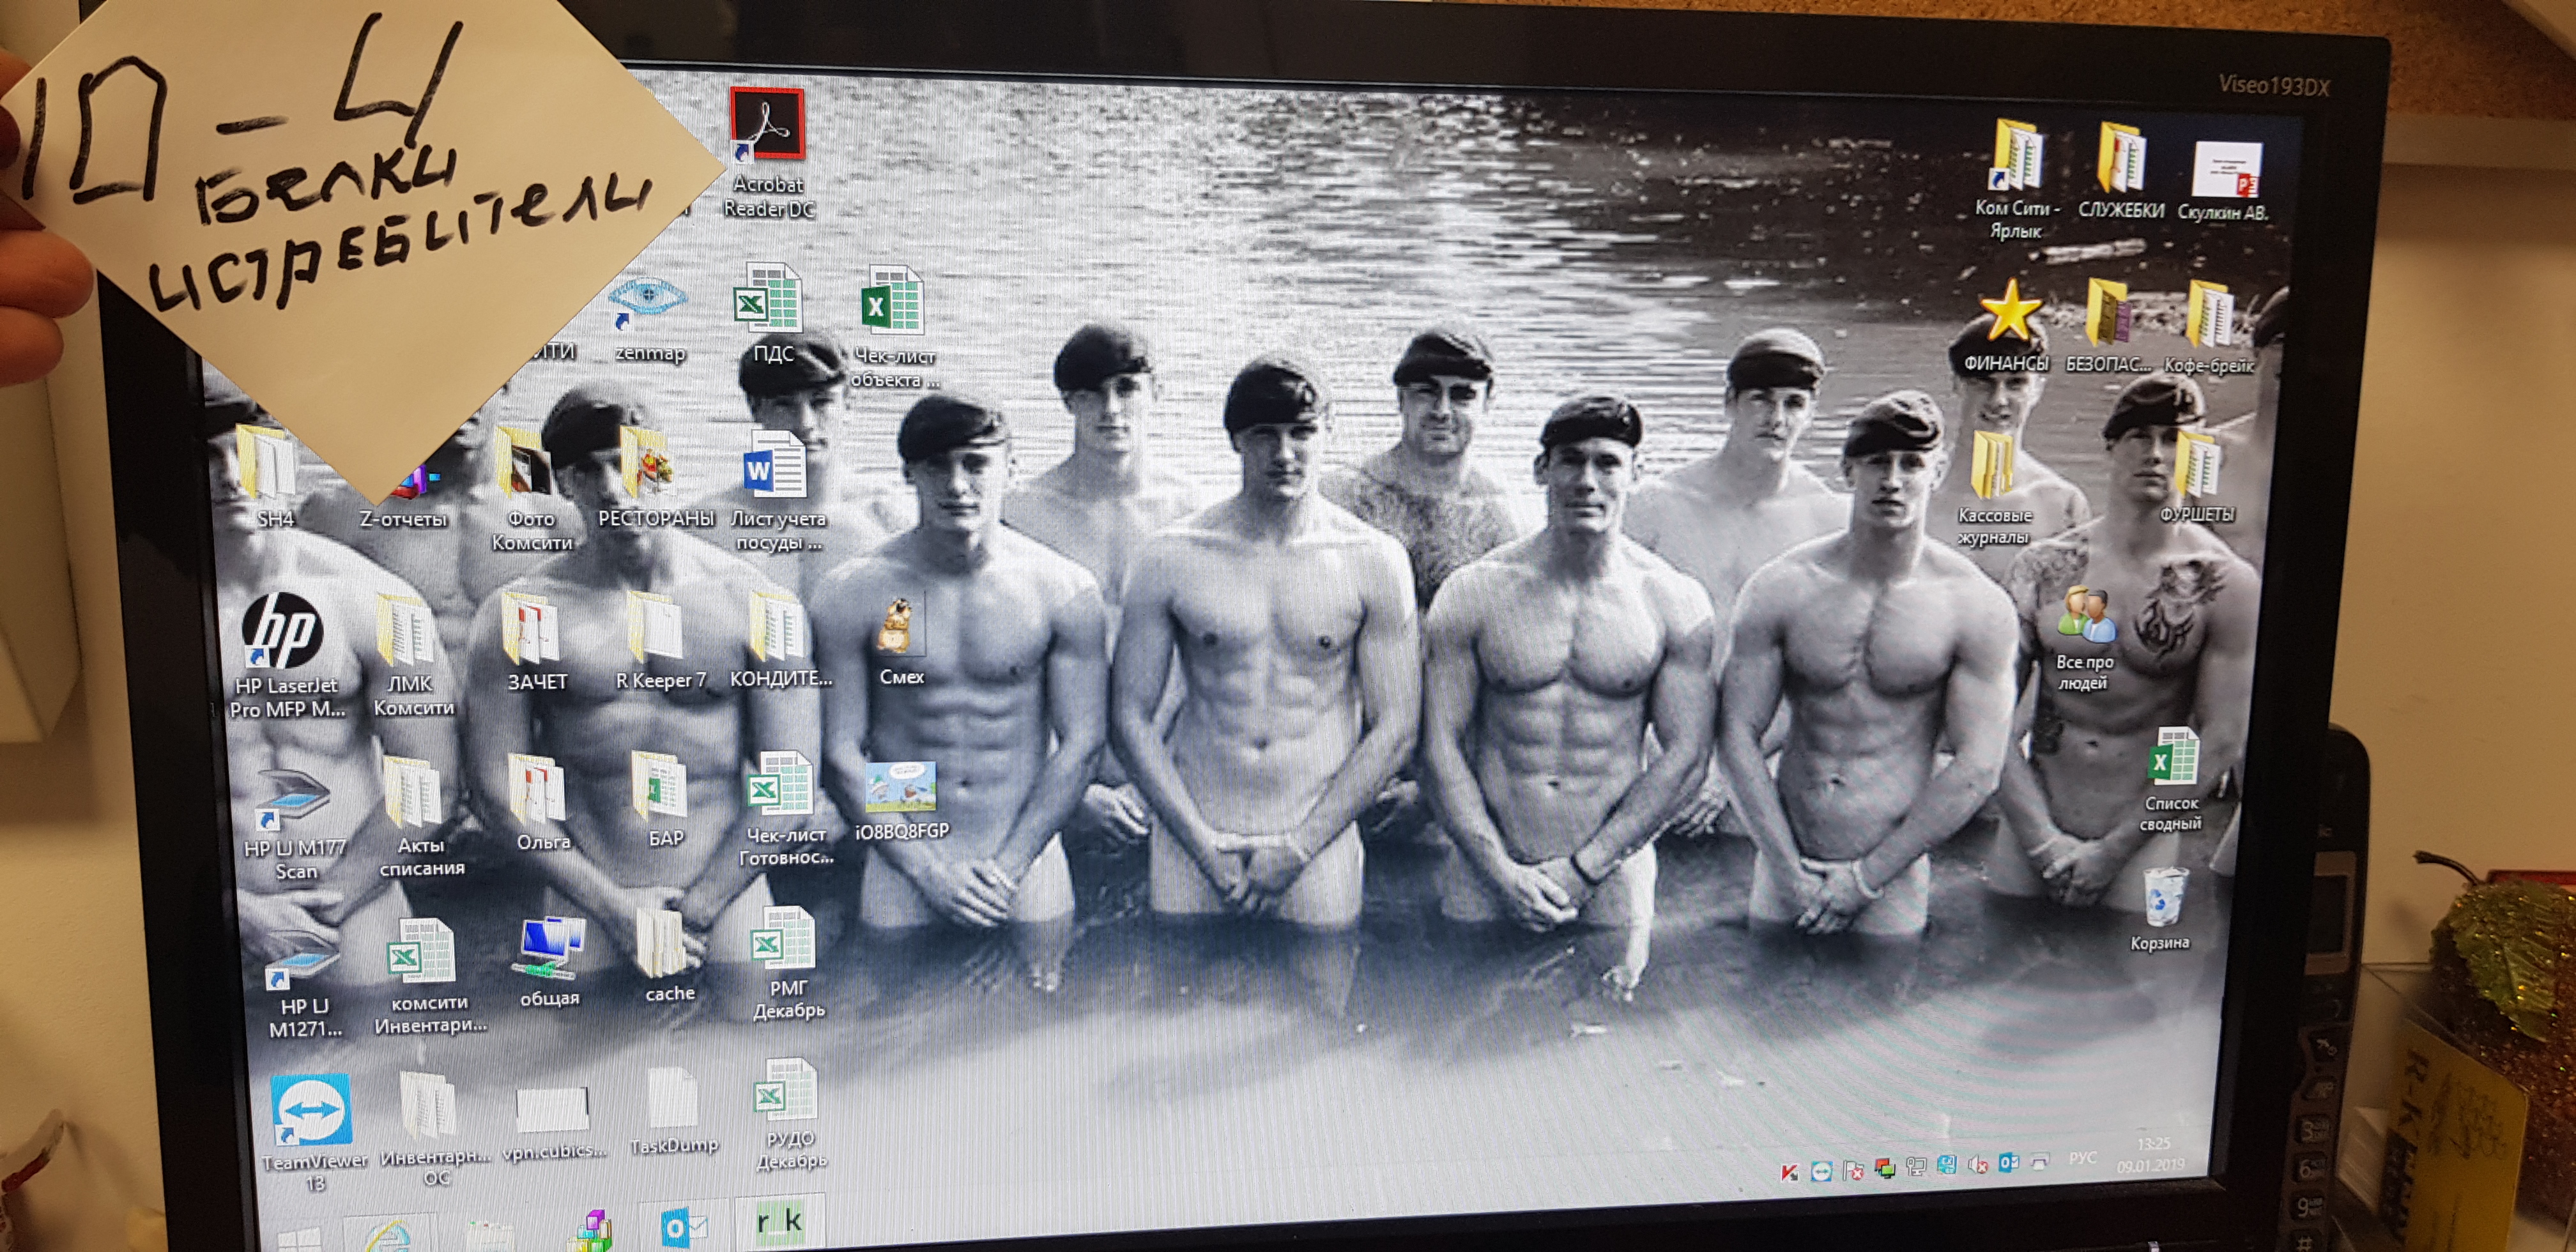This screenshot has height=1252, width=2576.
Task: Switch input language via РУС indicator
Action: click(2082, 1158)
